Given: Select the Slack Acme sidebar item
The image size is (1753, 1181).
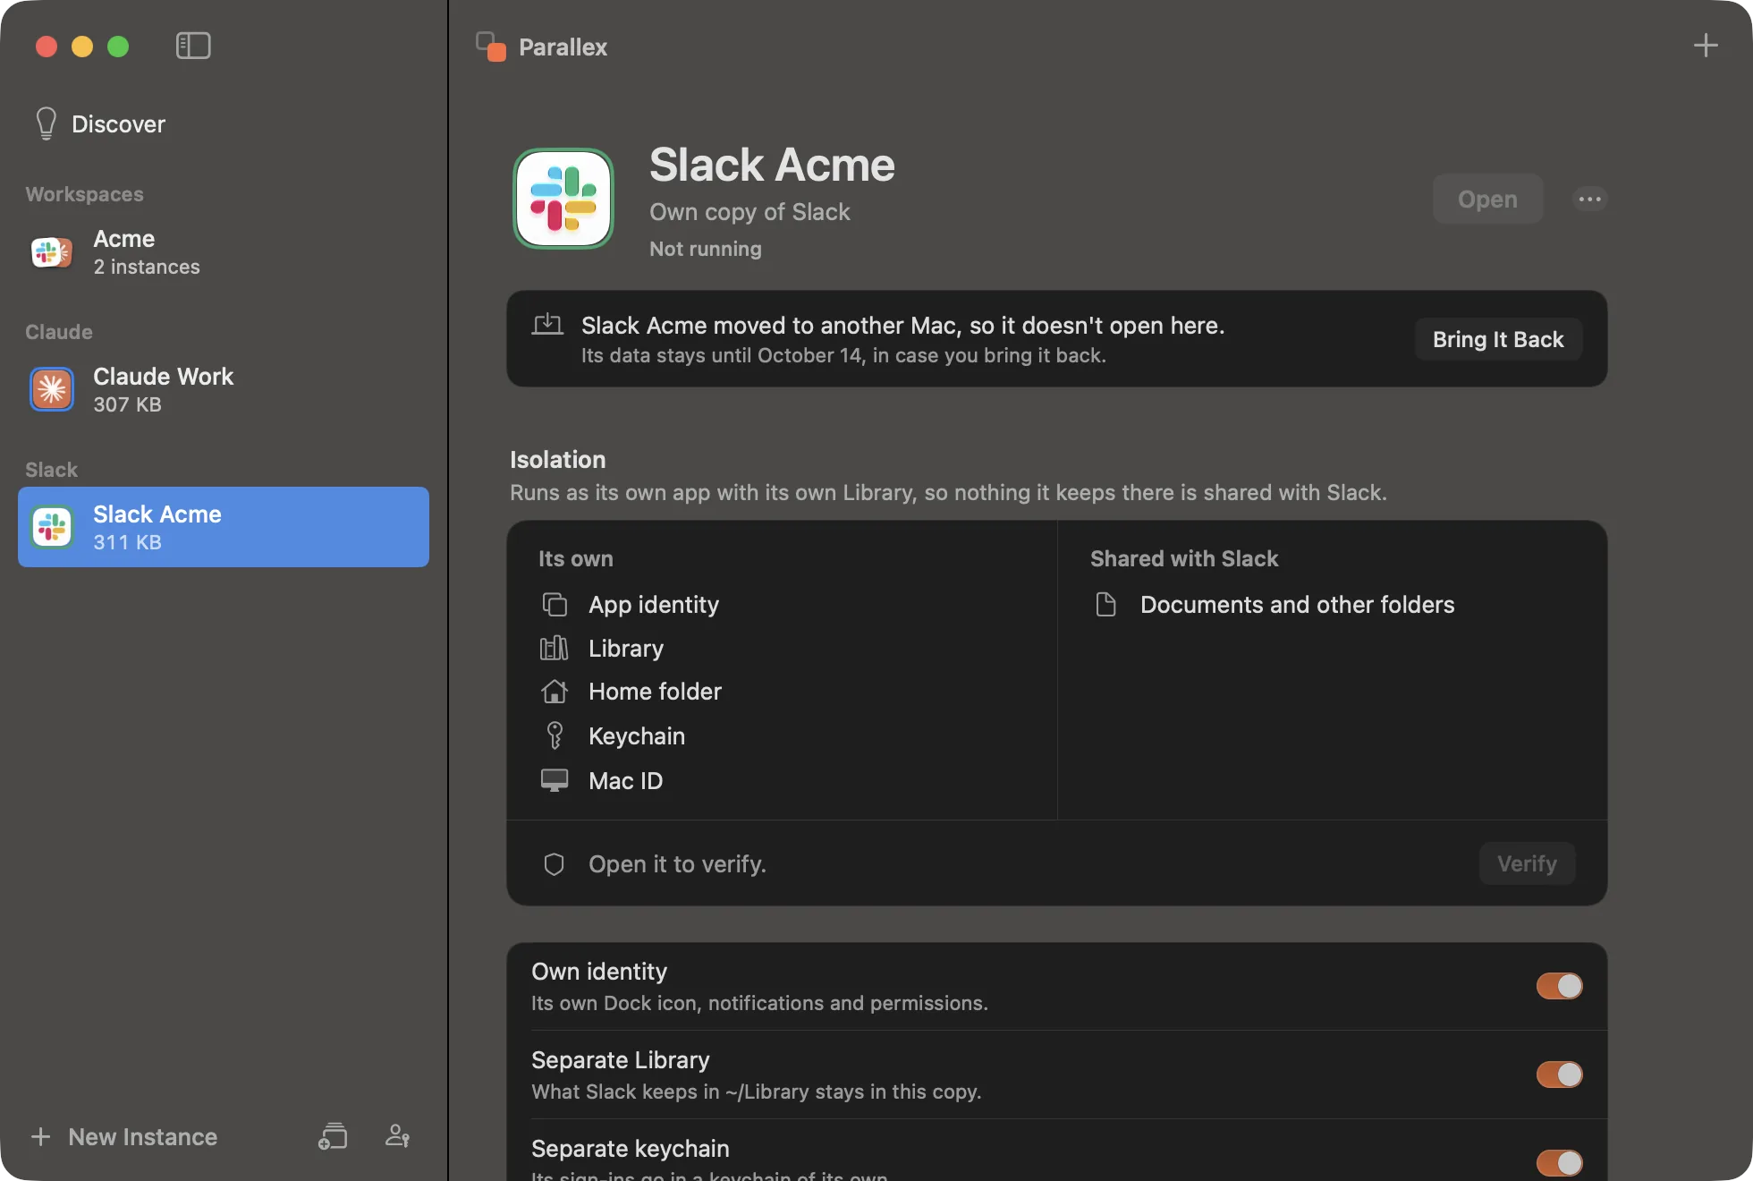Looking at the screenshot, I should tap(224, 527).
